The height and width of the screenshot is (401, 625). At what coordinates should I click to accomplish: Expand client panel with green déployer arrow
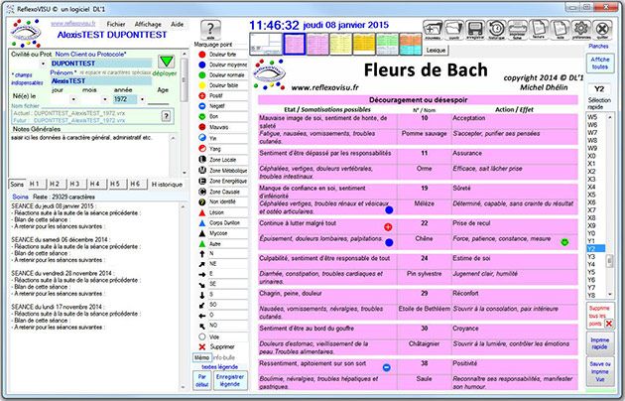coord(167,62)
